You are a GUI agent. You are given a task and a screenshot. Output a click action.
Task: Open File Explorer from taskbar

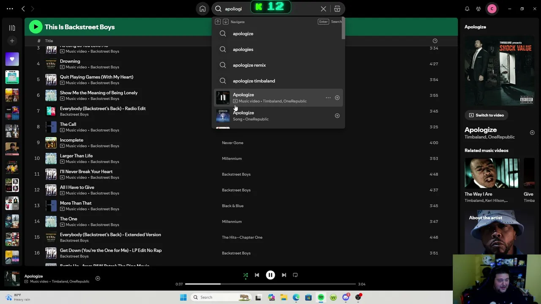pyautogui.click(x=284, y=297)
